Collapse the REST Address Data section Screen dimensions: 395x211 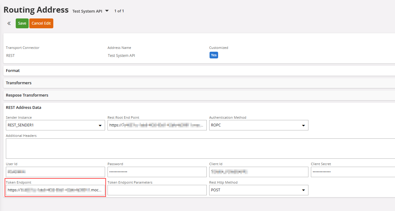(23, 108)
